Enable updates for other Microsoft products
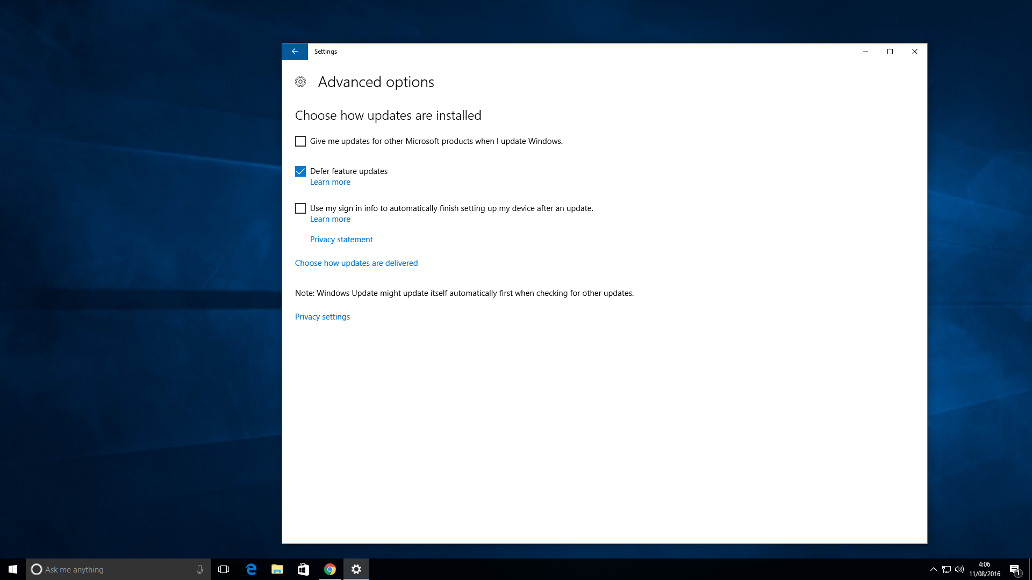1032x580 pixels. tap(300, 141)
